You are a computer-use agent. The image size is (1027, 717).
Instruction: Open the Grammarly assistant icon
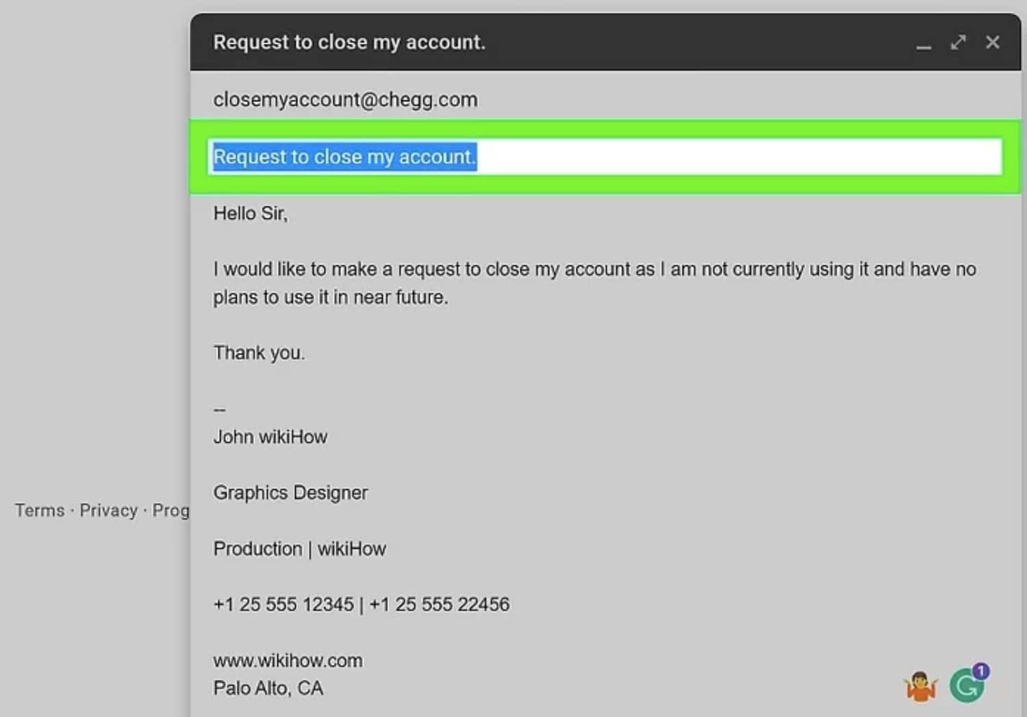click(x=965, y=687)
